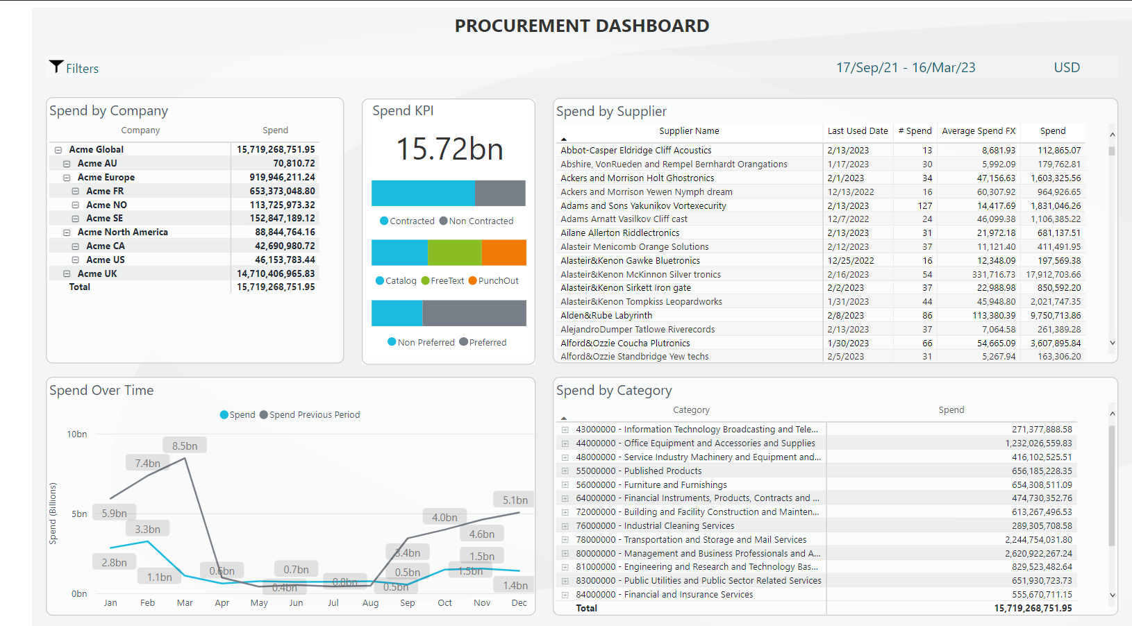Collapse the Acme Europe company node
Viewport: 1132px width, 626px height.
(x=67, y=177)
